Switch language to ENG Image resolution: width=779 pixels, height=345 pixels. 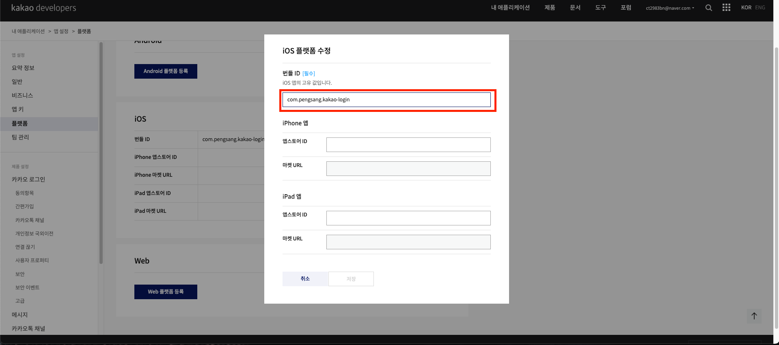pos(760,8)
